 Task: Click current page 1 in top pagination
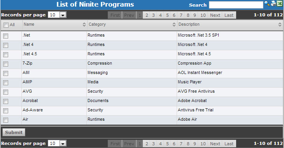coord(140,15)
